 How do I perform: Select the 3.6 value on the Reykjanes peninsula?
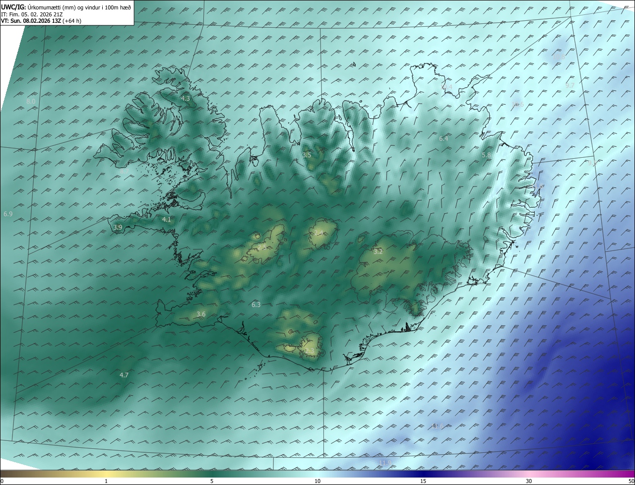[201, 314]
